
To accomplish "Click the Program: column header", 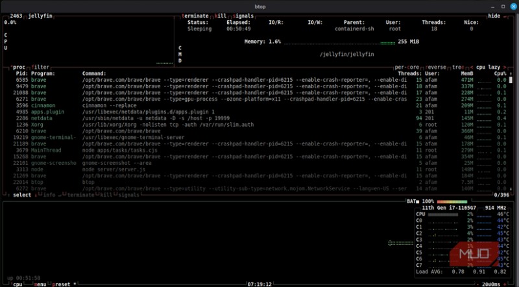I will [x=43, y=73].
